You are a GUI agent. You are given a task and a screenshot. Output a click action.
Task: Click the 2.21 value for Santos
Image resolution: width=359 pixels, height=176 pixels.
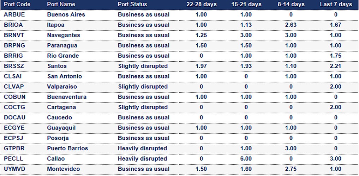point(336,66)
